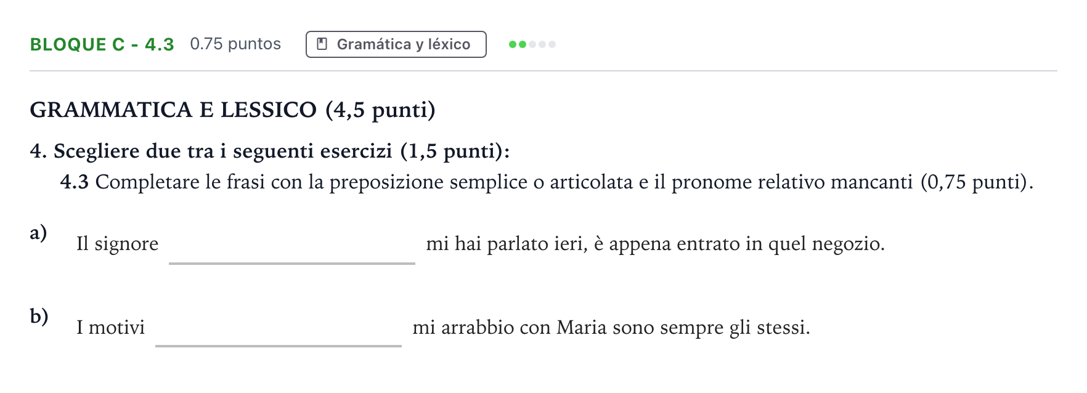Select the third gray difficulty dot

[532, 44]
